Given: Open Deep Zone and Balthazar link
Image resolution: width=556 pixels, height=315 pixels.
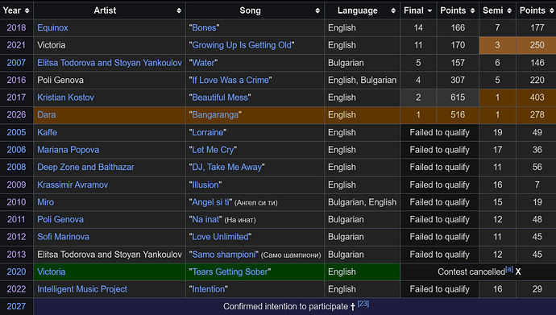Looking at the screenshot, I should click(85, 168).
